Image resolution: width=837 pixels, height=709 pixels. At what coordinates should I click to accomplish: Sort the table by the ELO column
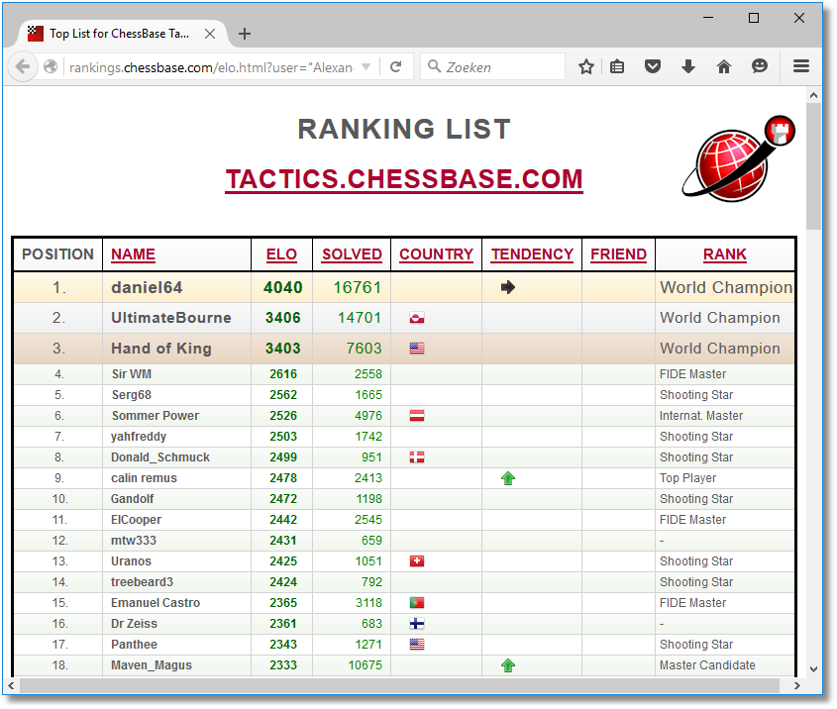(x=281, y=253)
